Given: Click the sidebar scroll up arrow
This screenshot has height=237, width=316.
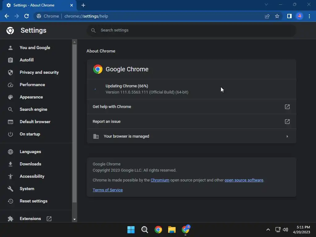Looking at the screenshot, I should (74, 42).
